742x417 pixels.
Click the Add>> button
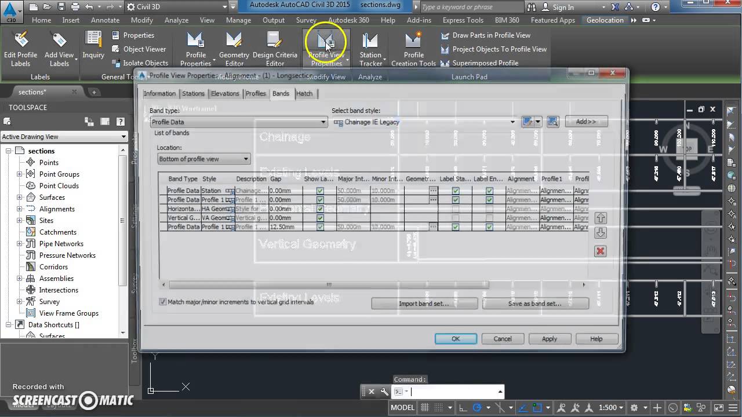[x=585, y=122]
